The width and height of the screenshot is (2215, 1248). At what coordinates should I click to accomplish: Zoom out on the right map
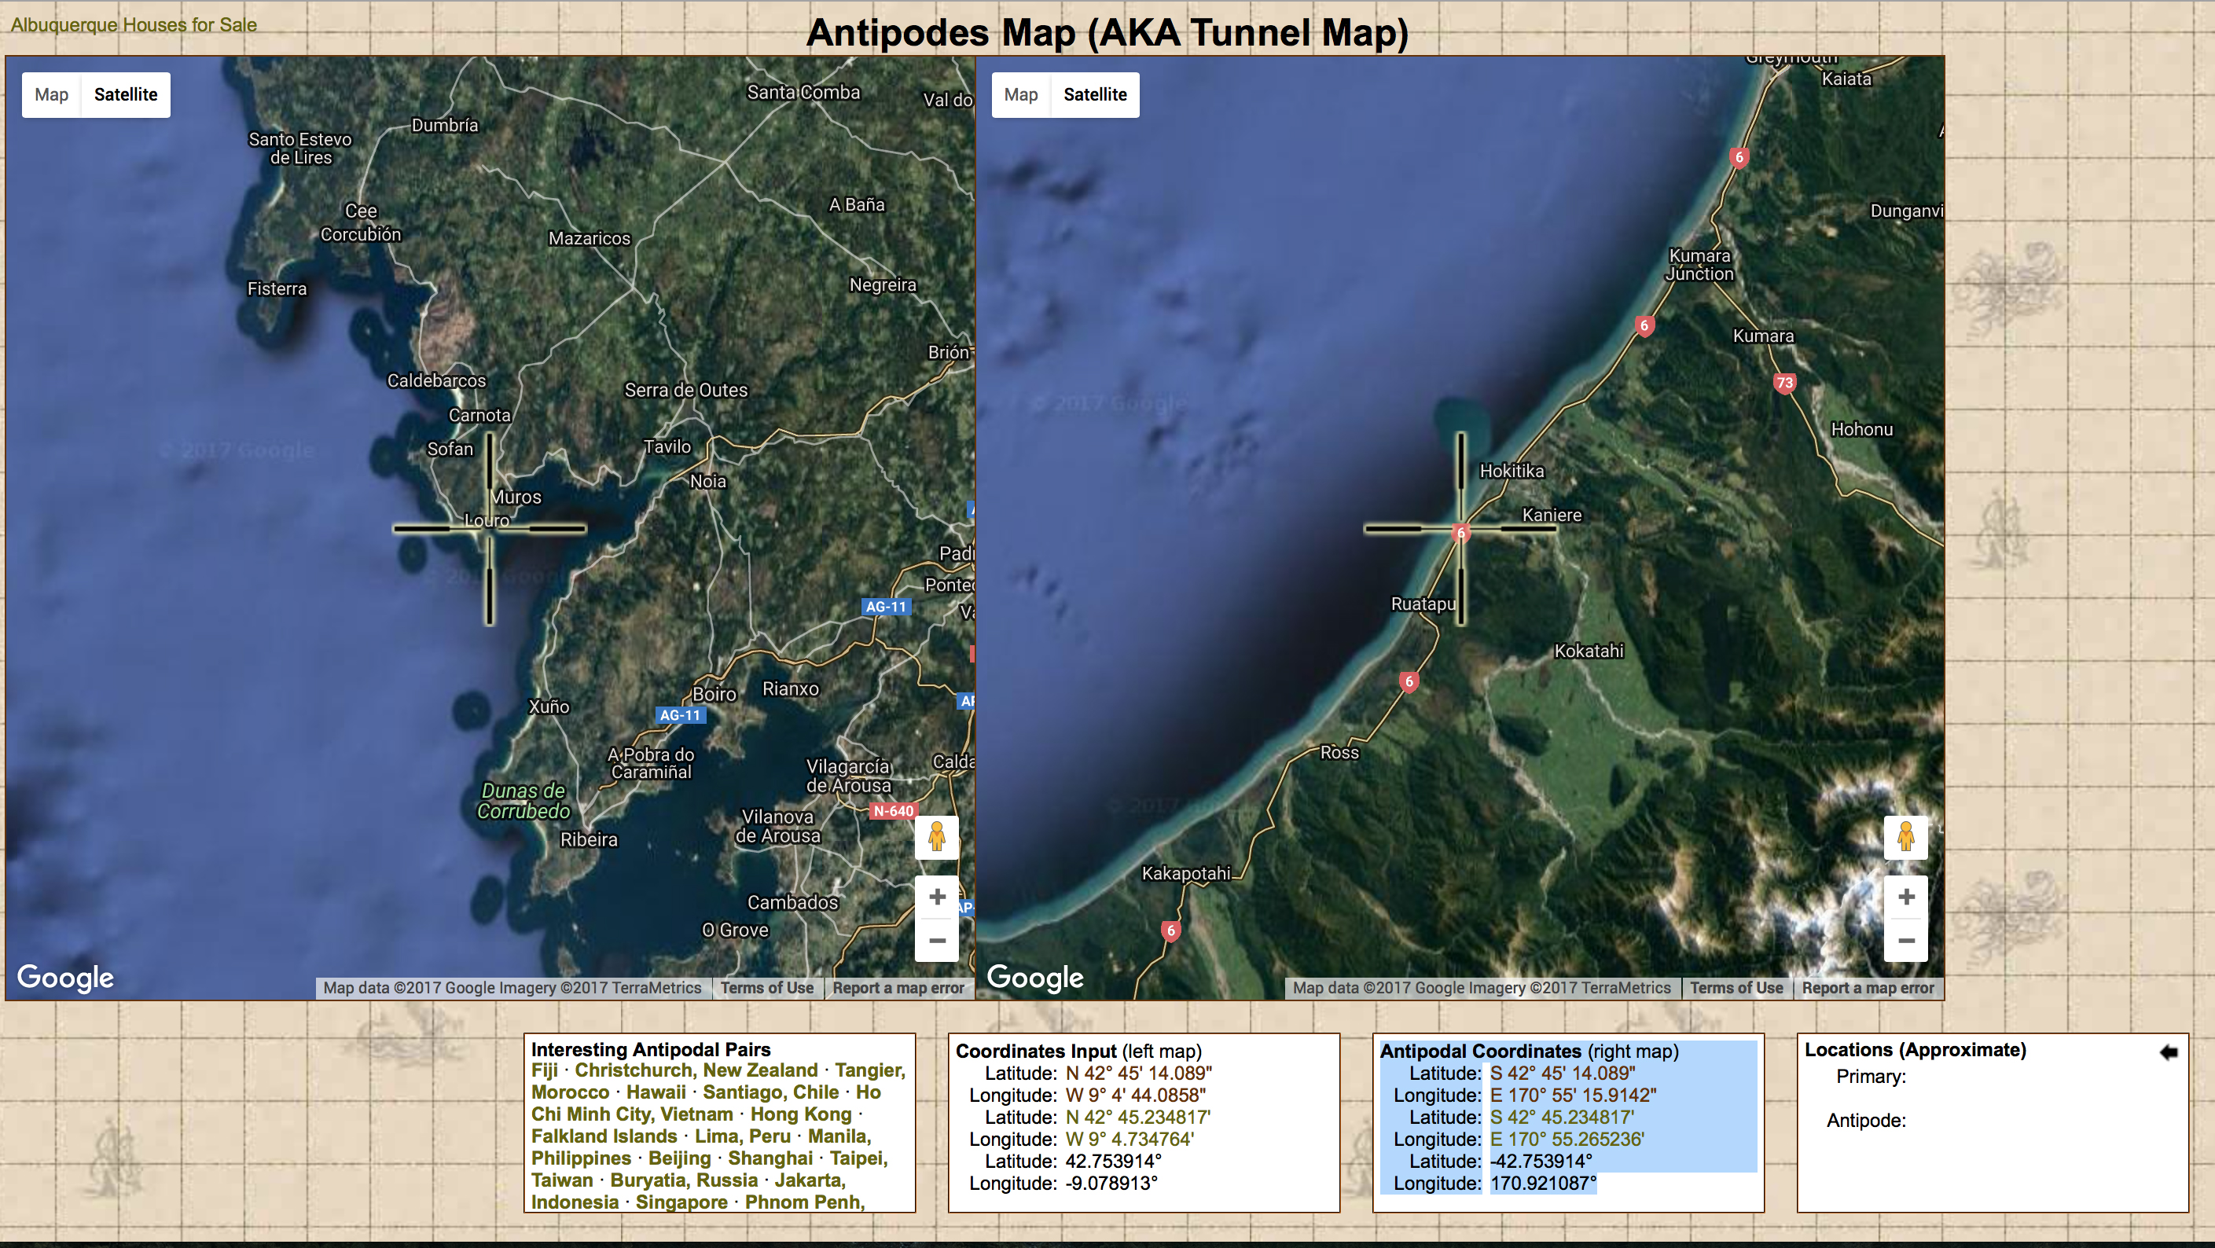[1905, 940]
